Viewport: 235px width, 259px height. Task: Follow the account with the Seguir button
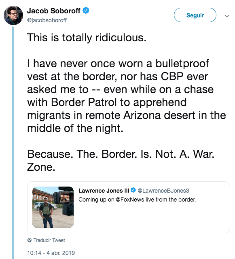pyautogui.click(x=195, y=15)
